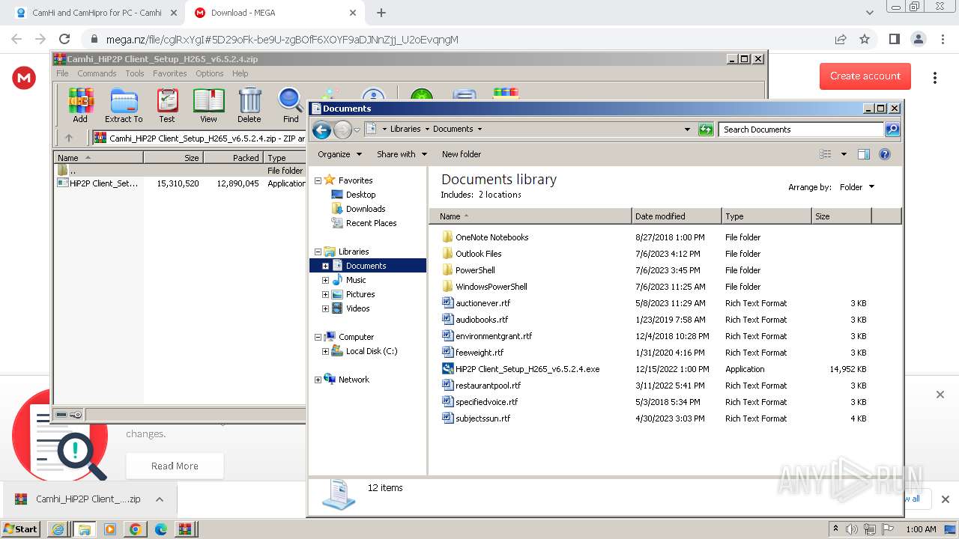
Task: Expand the Pictures library node
Action: [x=325, y=294]
